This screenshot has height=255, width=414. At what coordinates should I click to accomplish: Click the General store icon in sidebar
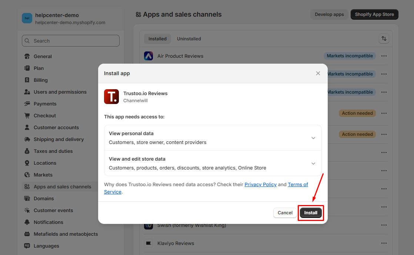[x=27, y=57]
